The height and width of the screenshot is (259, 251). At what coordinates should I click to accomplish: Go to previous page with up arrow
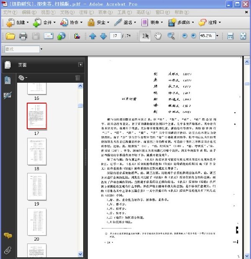[x=92, y=36]
